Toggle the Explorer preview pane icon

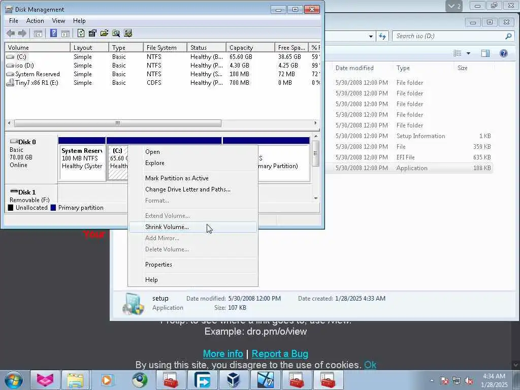(485, 53)
